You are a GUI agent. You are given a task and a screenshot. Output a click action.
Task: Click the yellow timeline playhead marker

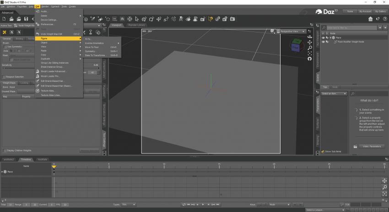pos(54,167)
